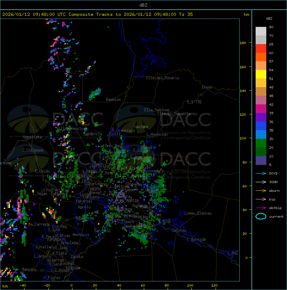Click the 'TUNUYAN' map label
This screenshot has width=287, height=290.
(73, 268)
